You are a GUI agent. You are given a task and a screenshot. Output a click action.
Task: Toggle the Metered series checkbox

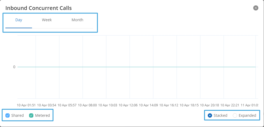[x=31, y=115]
